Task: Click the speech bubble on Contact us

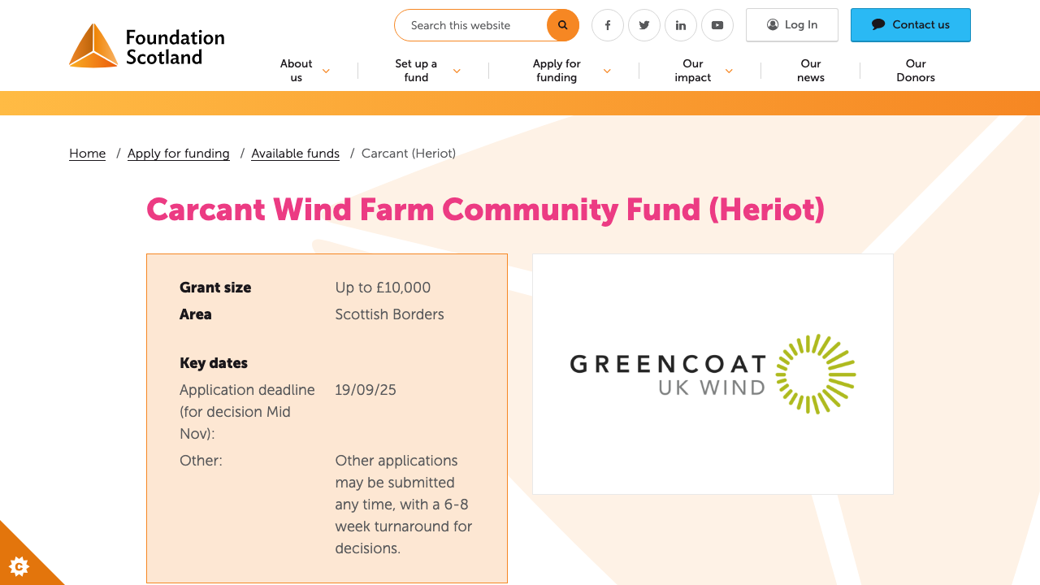Action: [878, 24]
